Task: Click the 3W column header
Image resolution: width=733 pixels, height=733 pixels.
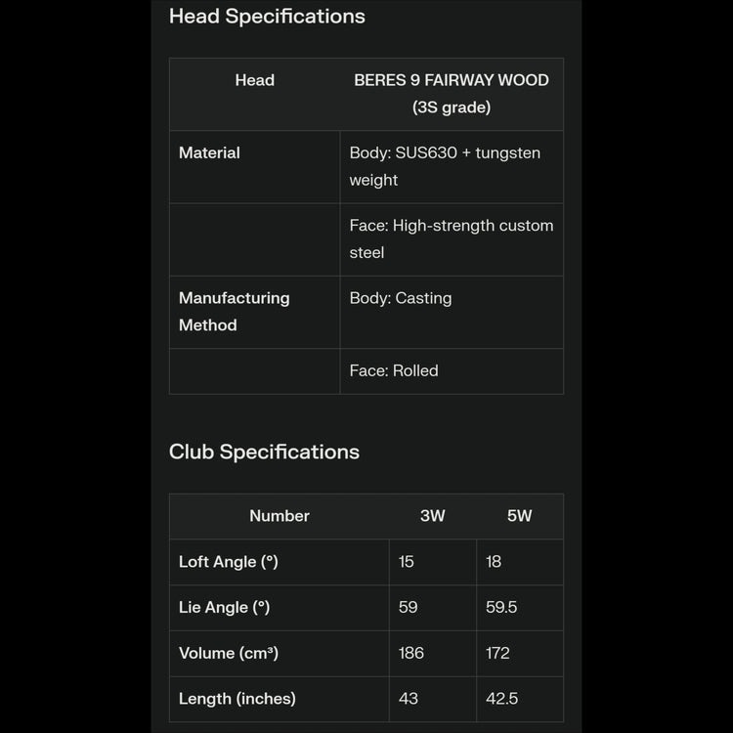Action: pyautogui.click(x=432, y=516)
